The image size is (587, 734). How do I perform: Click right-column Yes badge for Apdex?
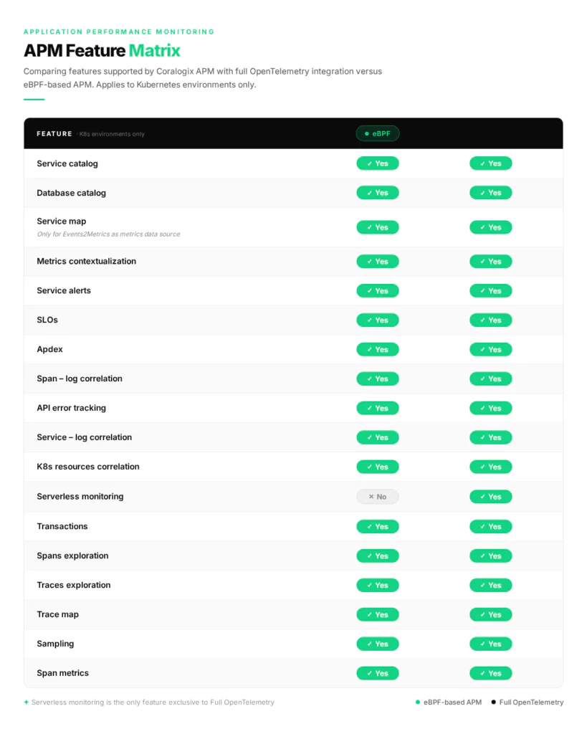[491, 350]
